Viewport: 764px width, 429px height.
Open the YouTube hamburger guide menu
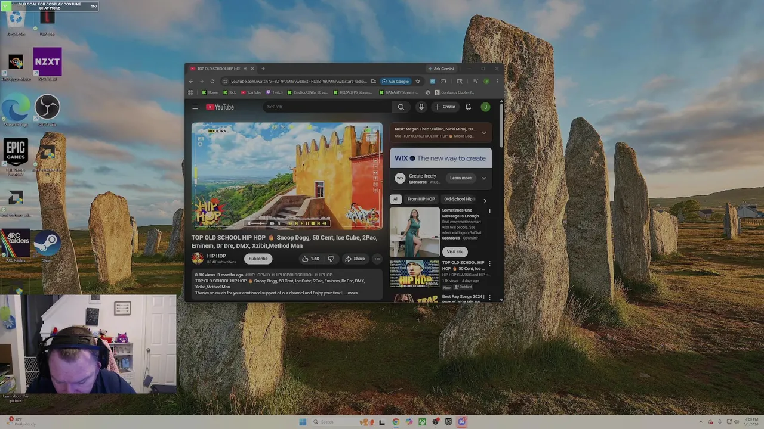coord(195,107)
